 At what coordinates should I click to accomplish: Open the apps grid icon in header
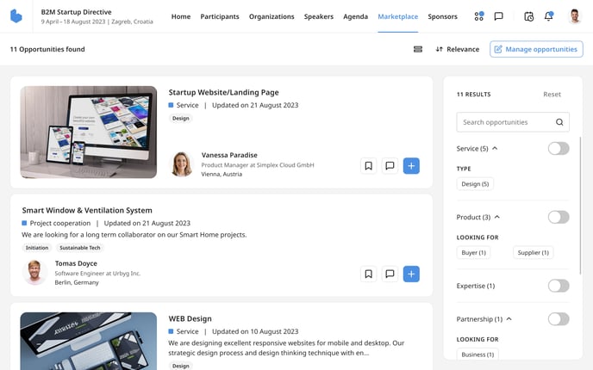(478, 16)
